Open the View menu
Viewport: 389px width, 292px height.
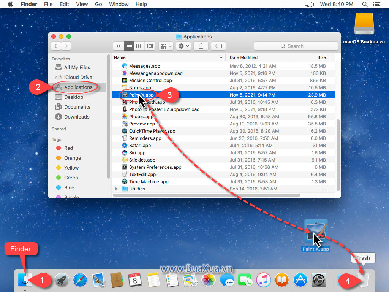(x=82, y=4)
